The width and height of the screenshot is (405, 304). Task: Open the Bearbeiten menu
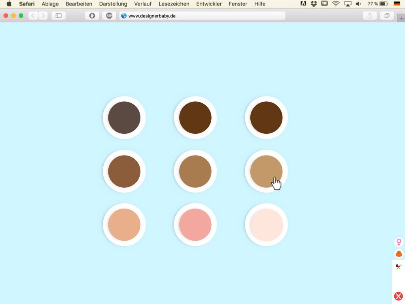pos(79,4)
